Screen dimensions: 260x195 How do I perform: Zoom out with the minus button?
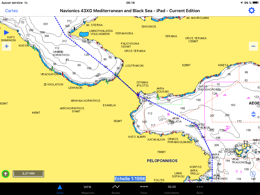(x=253, y=46)
